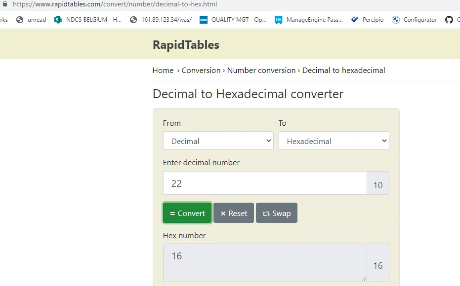Screen dimensions: 460x286
Task: Click the Swap button
Action: 276,213
